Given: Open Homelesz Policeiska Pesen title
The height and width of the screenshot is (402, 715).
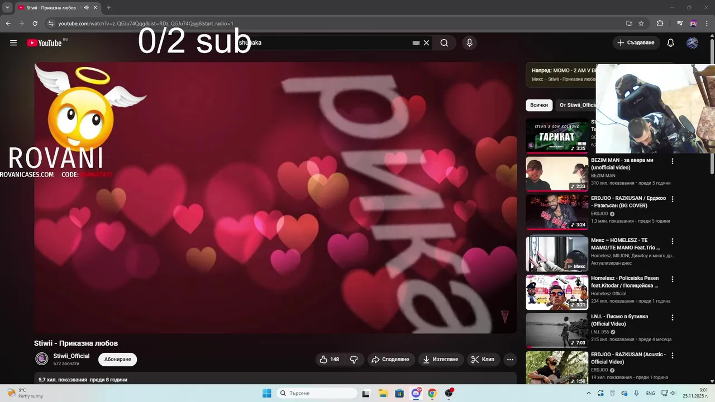Looking at the screenshot, I should [x=625, y=281].
